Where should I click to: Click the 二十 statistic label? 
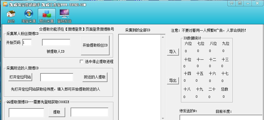click(212, 89)
